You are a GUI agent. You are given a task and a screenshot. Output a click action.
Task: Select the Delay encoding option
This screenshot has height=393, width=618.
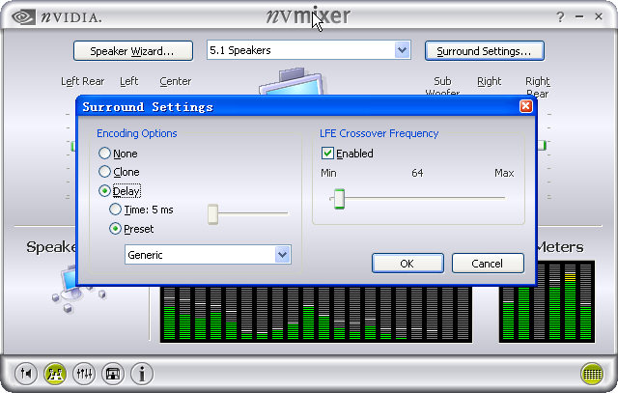point(104,191)
